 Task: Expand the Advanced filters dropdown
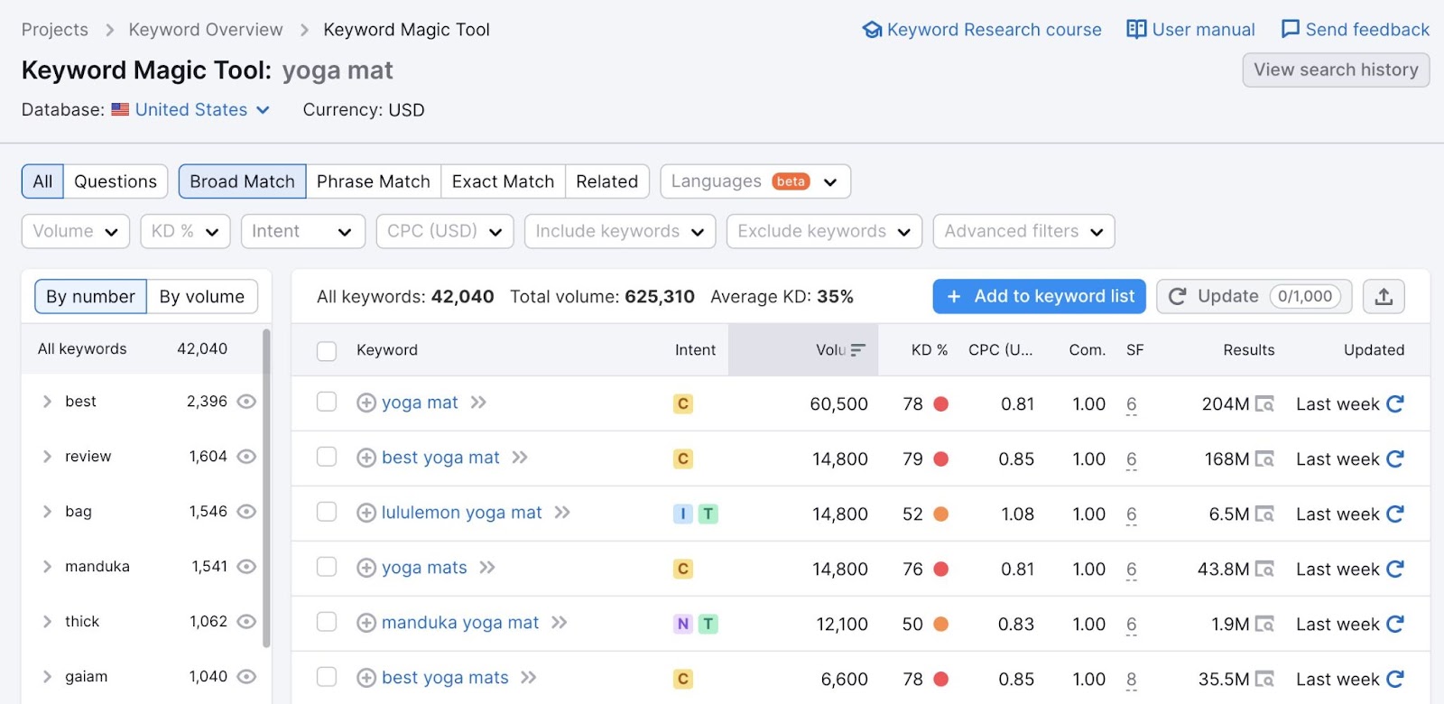tap(1023, 232)
